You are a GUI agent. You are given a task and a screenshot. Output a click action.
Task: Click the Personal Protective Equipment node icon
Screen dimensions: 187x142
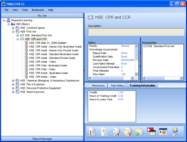click(18, 88)
